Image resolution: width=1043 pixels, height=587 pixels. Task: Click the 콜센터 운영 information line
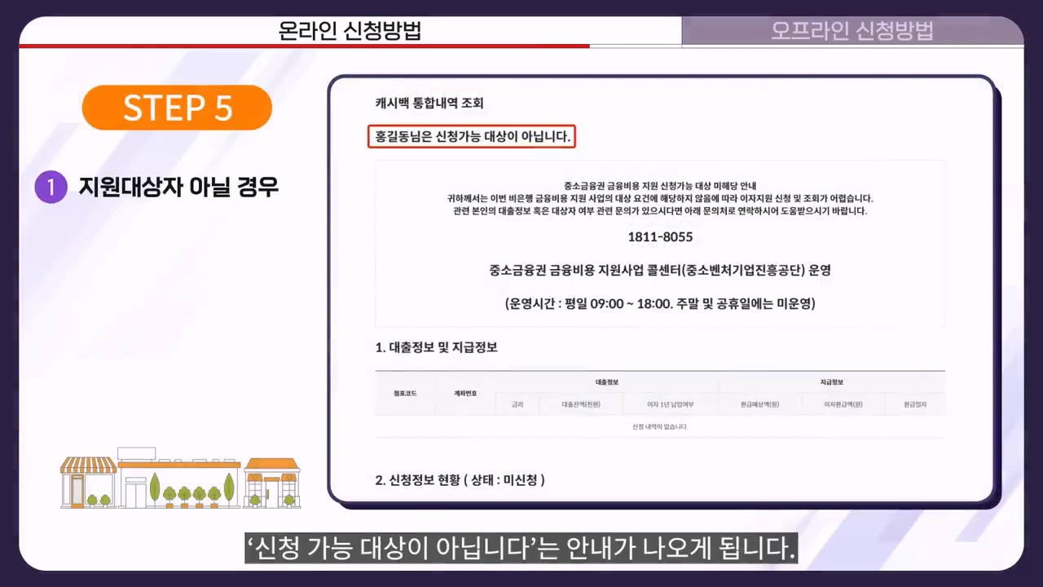(660, 270)
